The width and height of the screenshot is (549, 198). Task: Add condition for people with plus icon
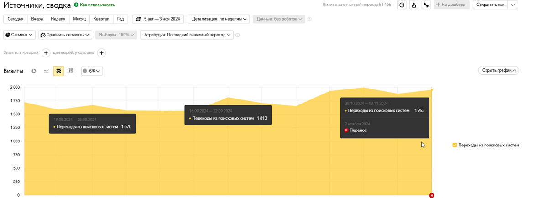(102, 53)
